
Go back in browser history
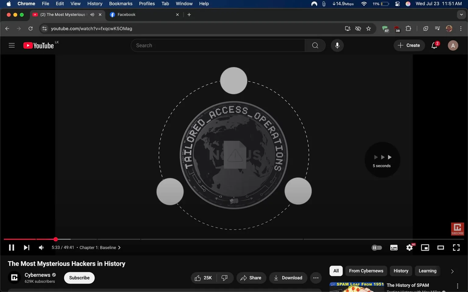(7, 29)
